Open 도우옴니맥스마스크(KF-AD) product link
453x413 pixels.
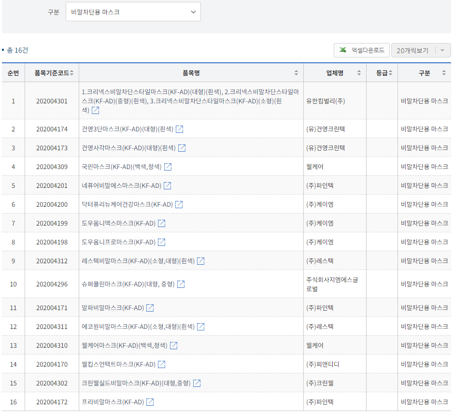(118, 223)
